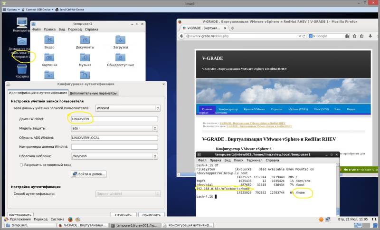
Task: Click the orange update notification tray icon
Action: [321, 220]
